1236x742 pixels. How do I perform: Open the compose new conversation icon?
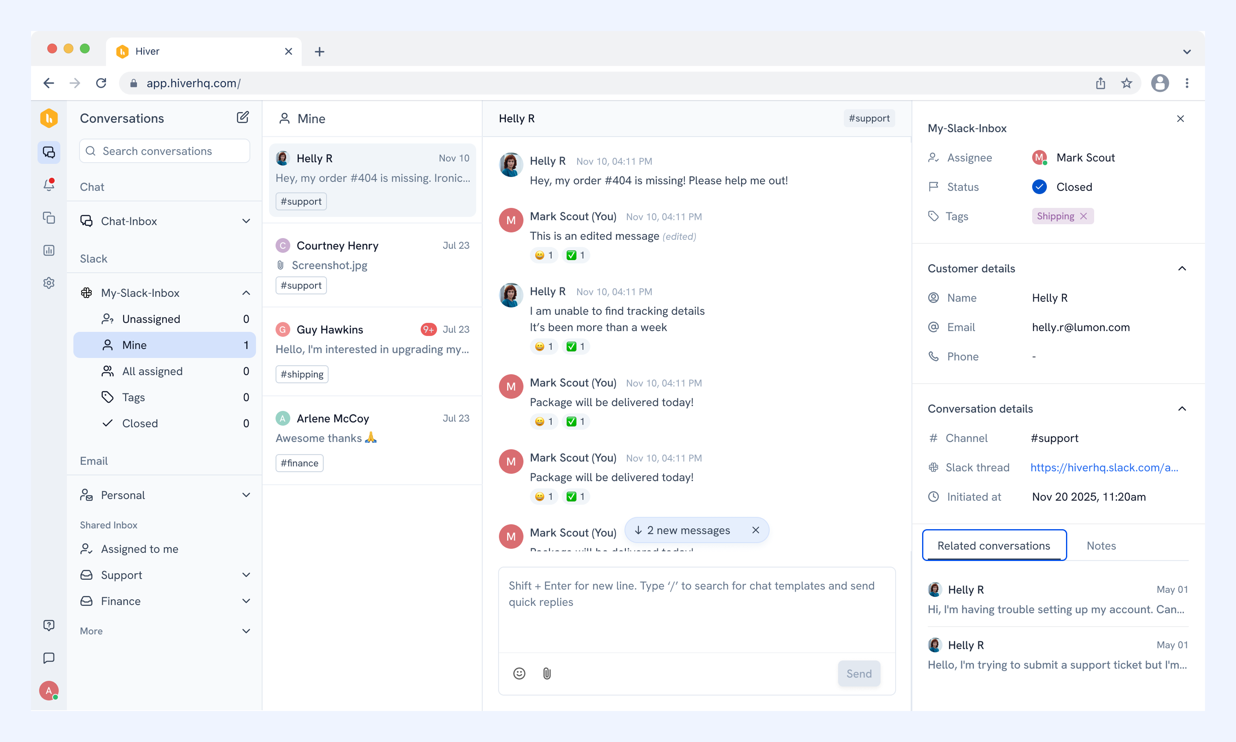[x=243, y=117]
